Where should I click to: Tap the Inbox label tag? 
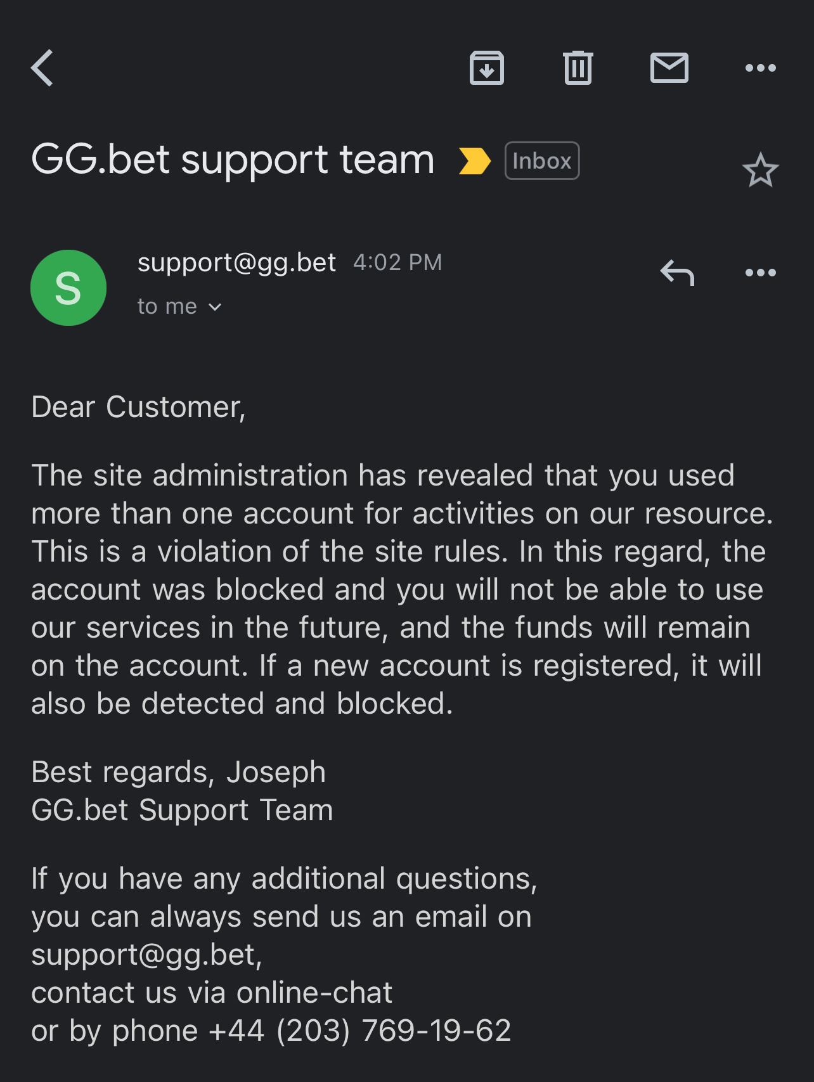[x=541, y=161]
